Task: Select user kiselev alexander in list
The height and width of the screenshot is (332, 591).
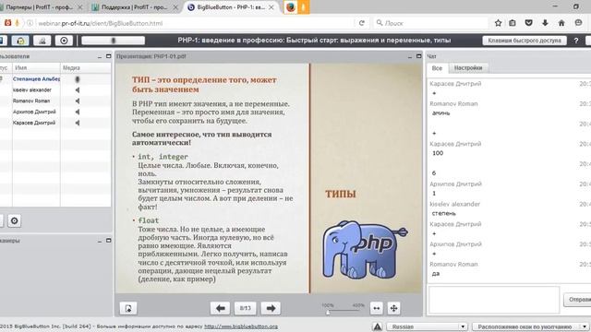Action: point(32,90)
